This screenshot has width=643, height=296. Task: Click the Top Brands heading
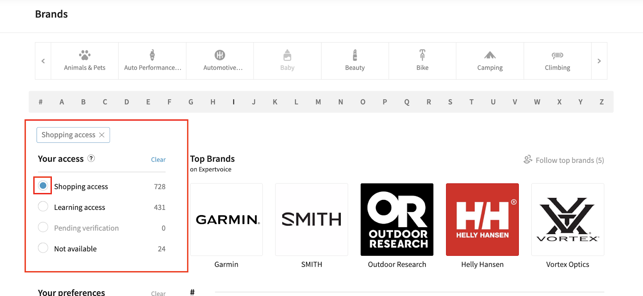point(212,158)
